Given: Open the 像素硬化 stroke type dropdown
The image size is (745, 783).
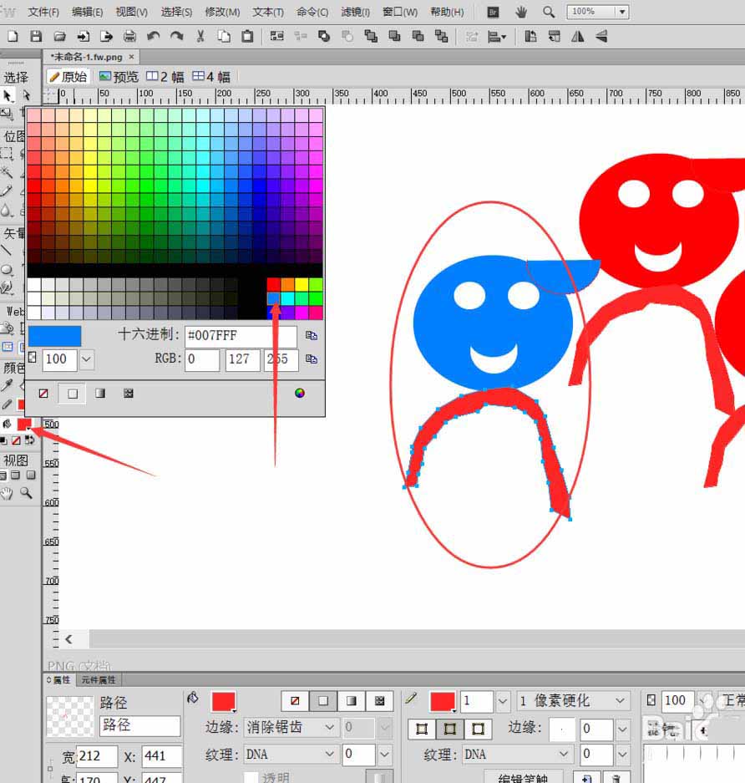Looking at the screenshot, I should 621,700.
